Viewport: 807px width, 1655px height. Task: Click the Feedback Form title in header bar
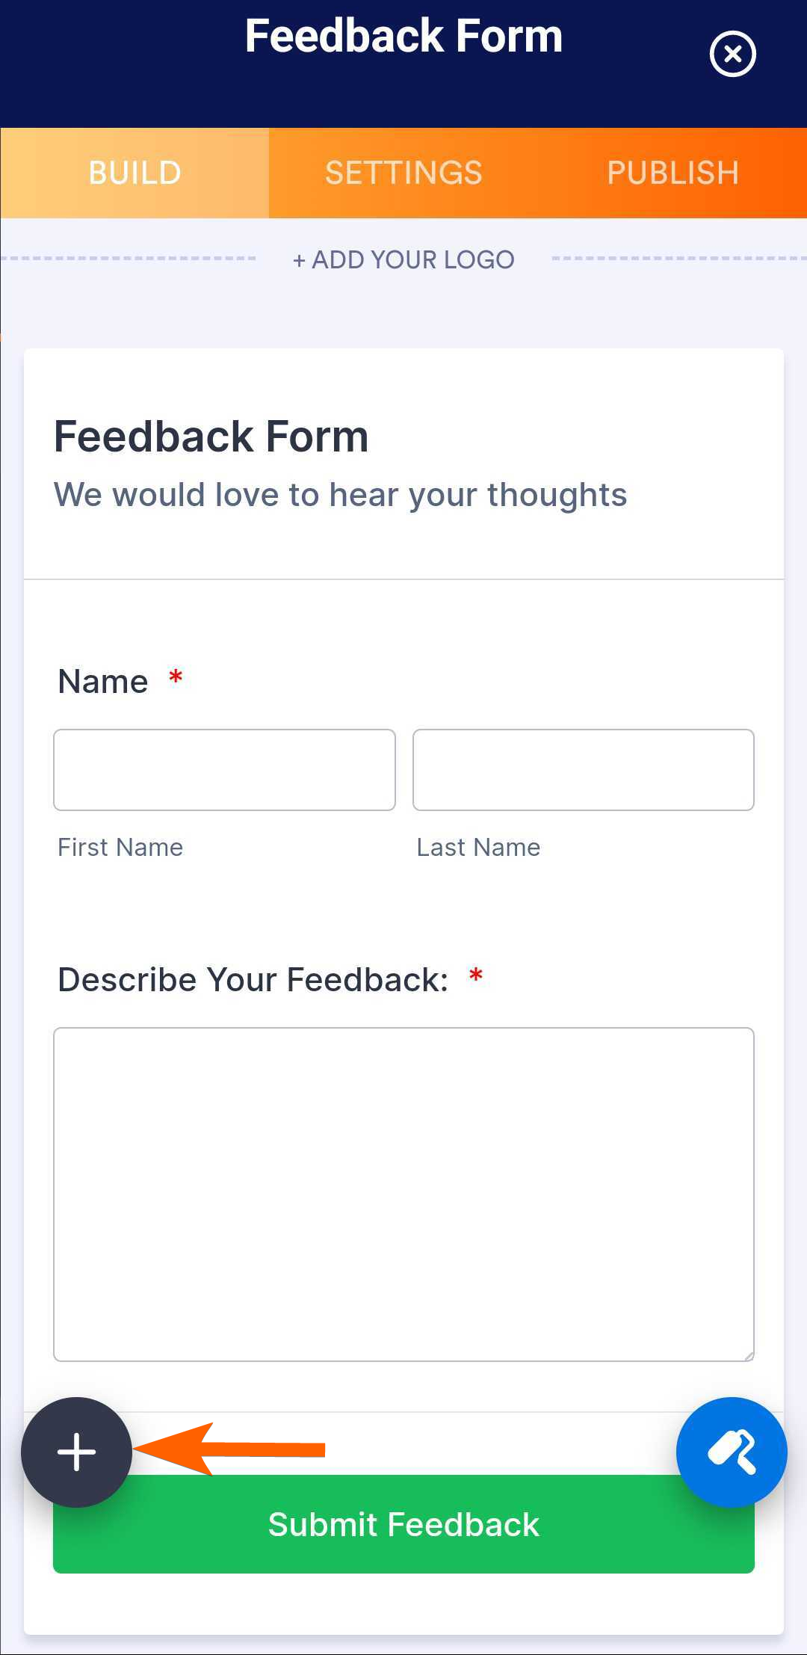tap(403, 36)
